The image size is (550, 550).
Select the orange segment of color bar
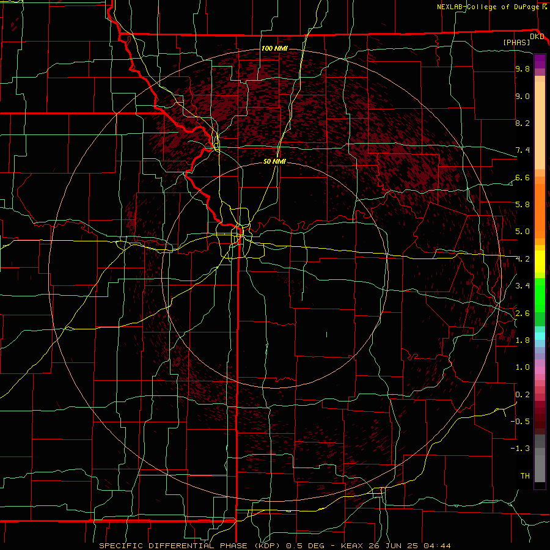[540, 210]
